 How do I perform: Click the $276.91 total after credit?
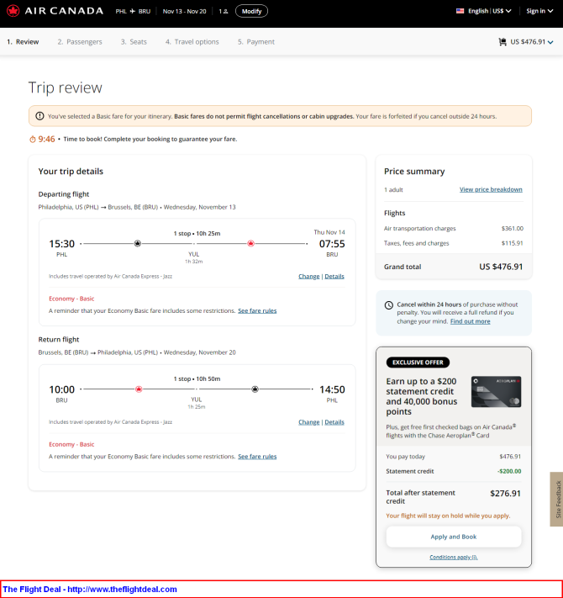point(505,494)
